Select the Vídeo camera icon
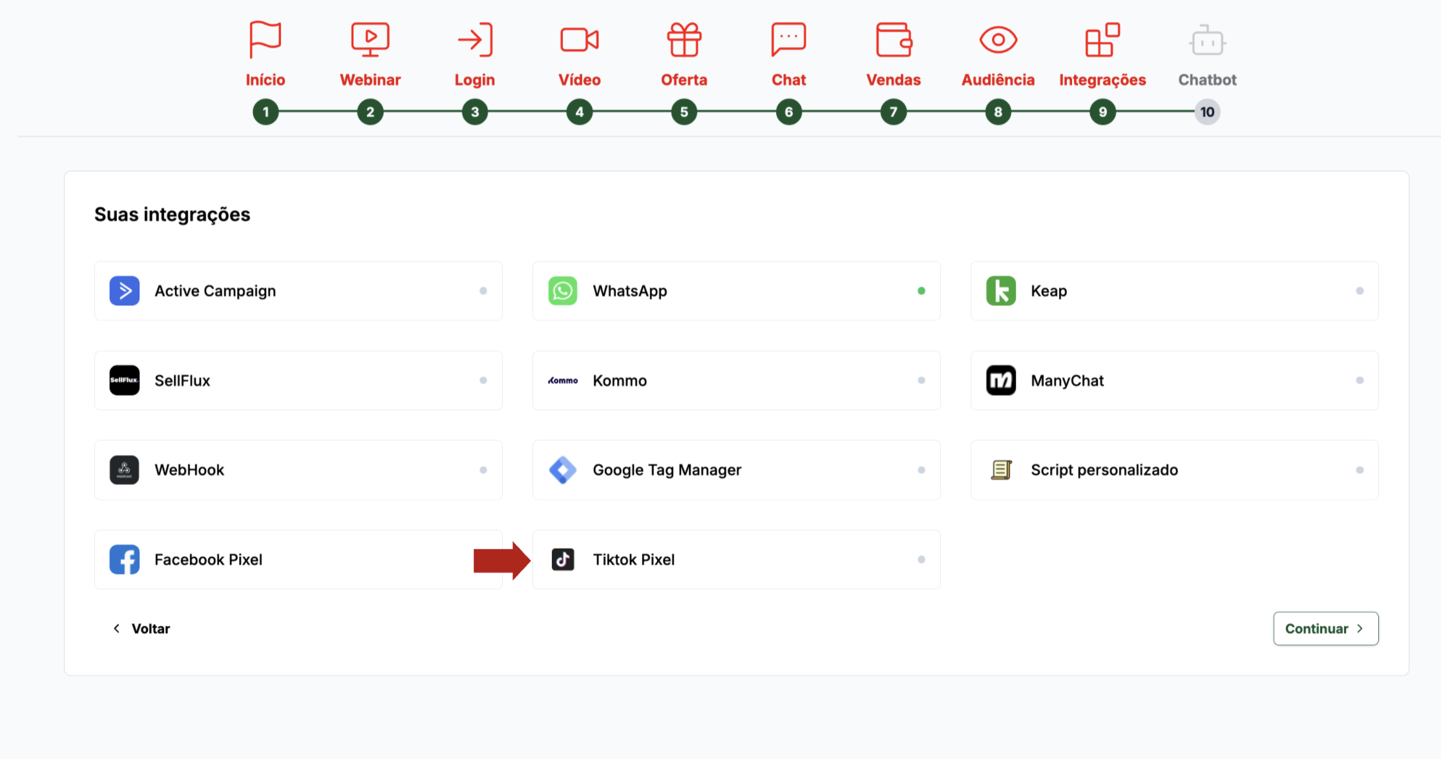 coord(579,39)
